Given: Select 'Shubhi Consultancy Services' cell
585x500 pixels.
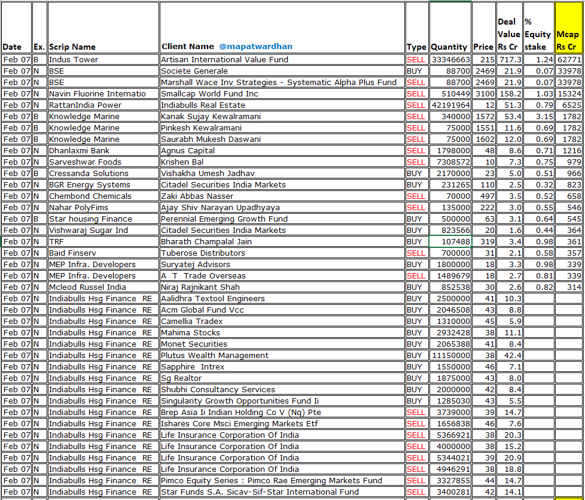Looking at the screenshot, I should pyautogui.click(x=282, y=390).
